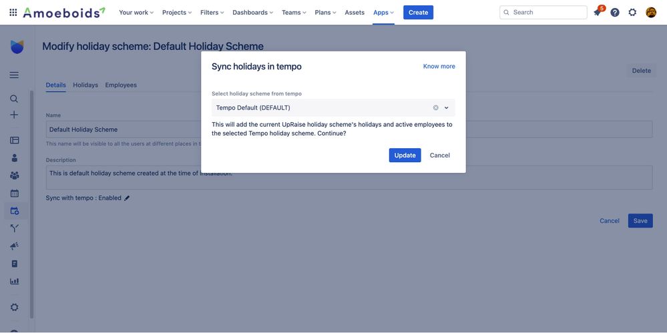667x333 pixels.
Task: Click Cancel next to the Save button
Action: click(x=610, y=221)
